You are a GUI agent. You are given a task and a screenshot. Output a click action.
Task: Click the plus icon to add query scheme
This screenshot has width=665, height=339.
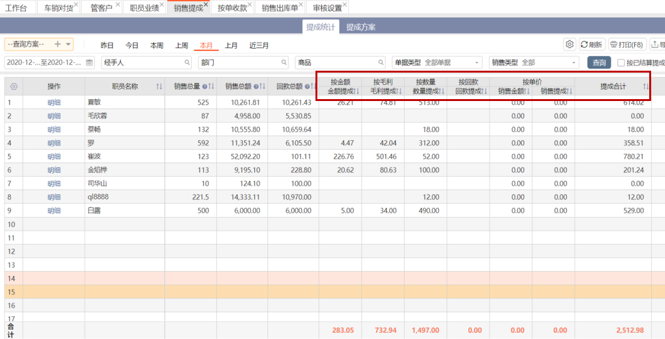[57, 44]
